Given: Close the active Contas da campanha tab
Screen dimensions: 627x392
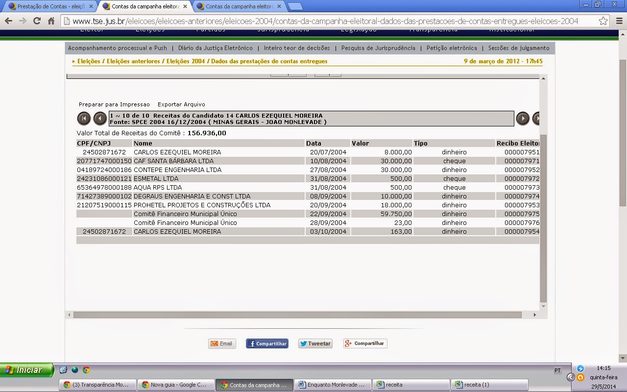Looking at the screenshot, I should (x=185, y=6).
